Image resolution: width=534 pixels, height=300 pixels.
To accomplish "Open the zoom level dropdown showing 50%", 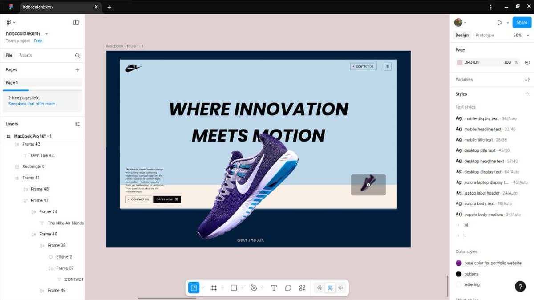I will click(x=521, y=35).
